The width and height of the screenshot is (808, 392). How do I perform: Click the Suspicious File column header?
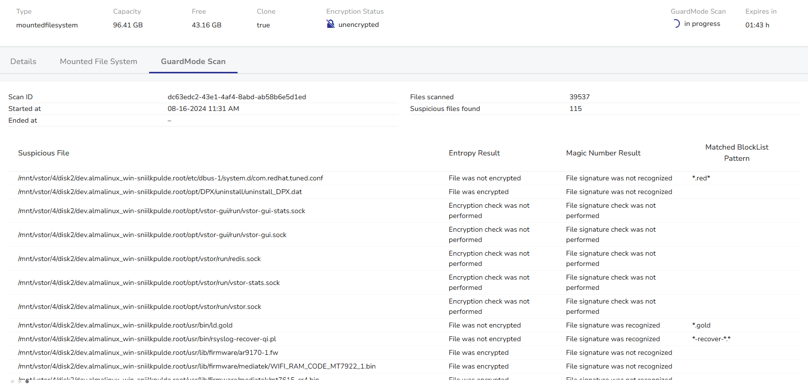click(44, 153)
